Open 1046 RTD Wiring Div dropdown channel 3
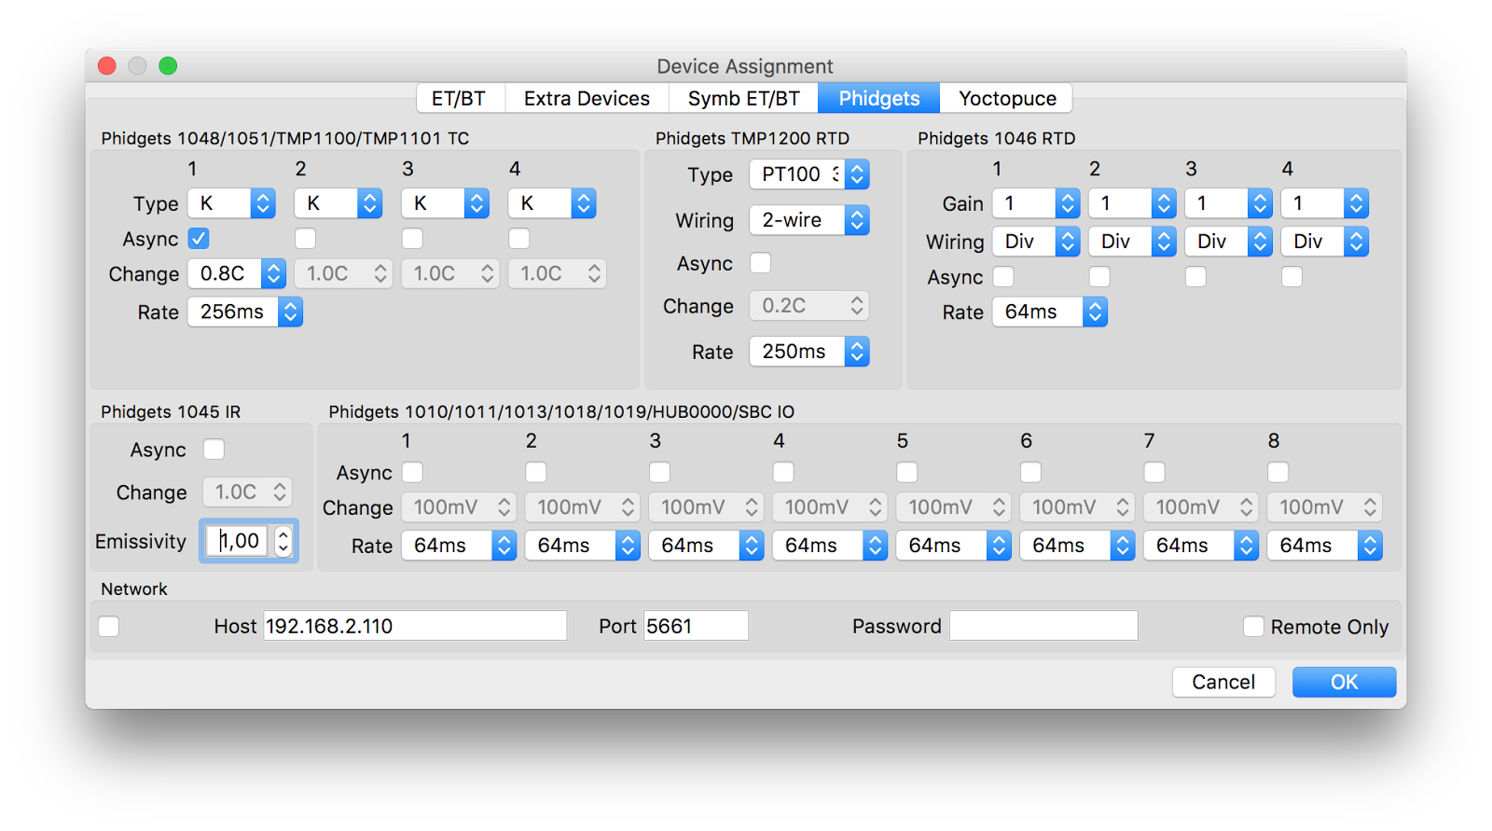Viewport: 1492px width, 831px height. click(x=1228, y=242)
